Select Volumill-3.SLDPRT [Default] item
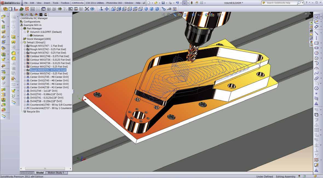323x178 pixels. (46, 32)
